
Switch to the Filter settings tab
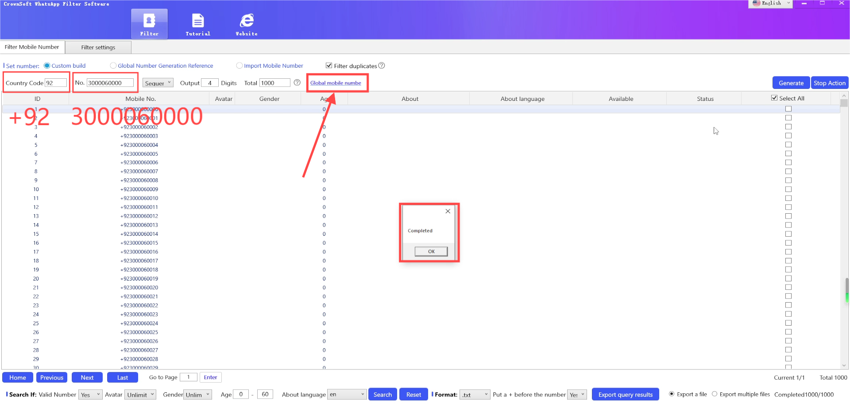[x=98, y=47]
